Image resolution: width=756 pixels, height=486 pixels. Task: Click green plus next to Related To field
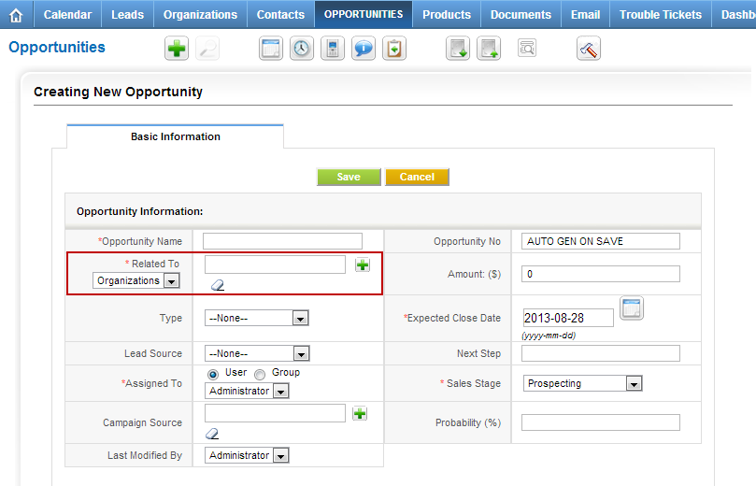363,265
